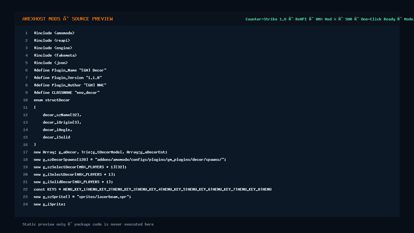This screenshot has width=414, height=233.
Task: Click the g_iSelectDecor declaration line
Action: [74, 174]
